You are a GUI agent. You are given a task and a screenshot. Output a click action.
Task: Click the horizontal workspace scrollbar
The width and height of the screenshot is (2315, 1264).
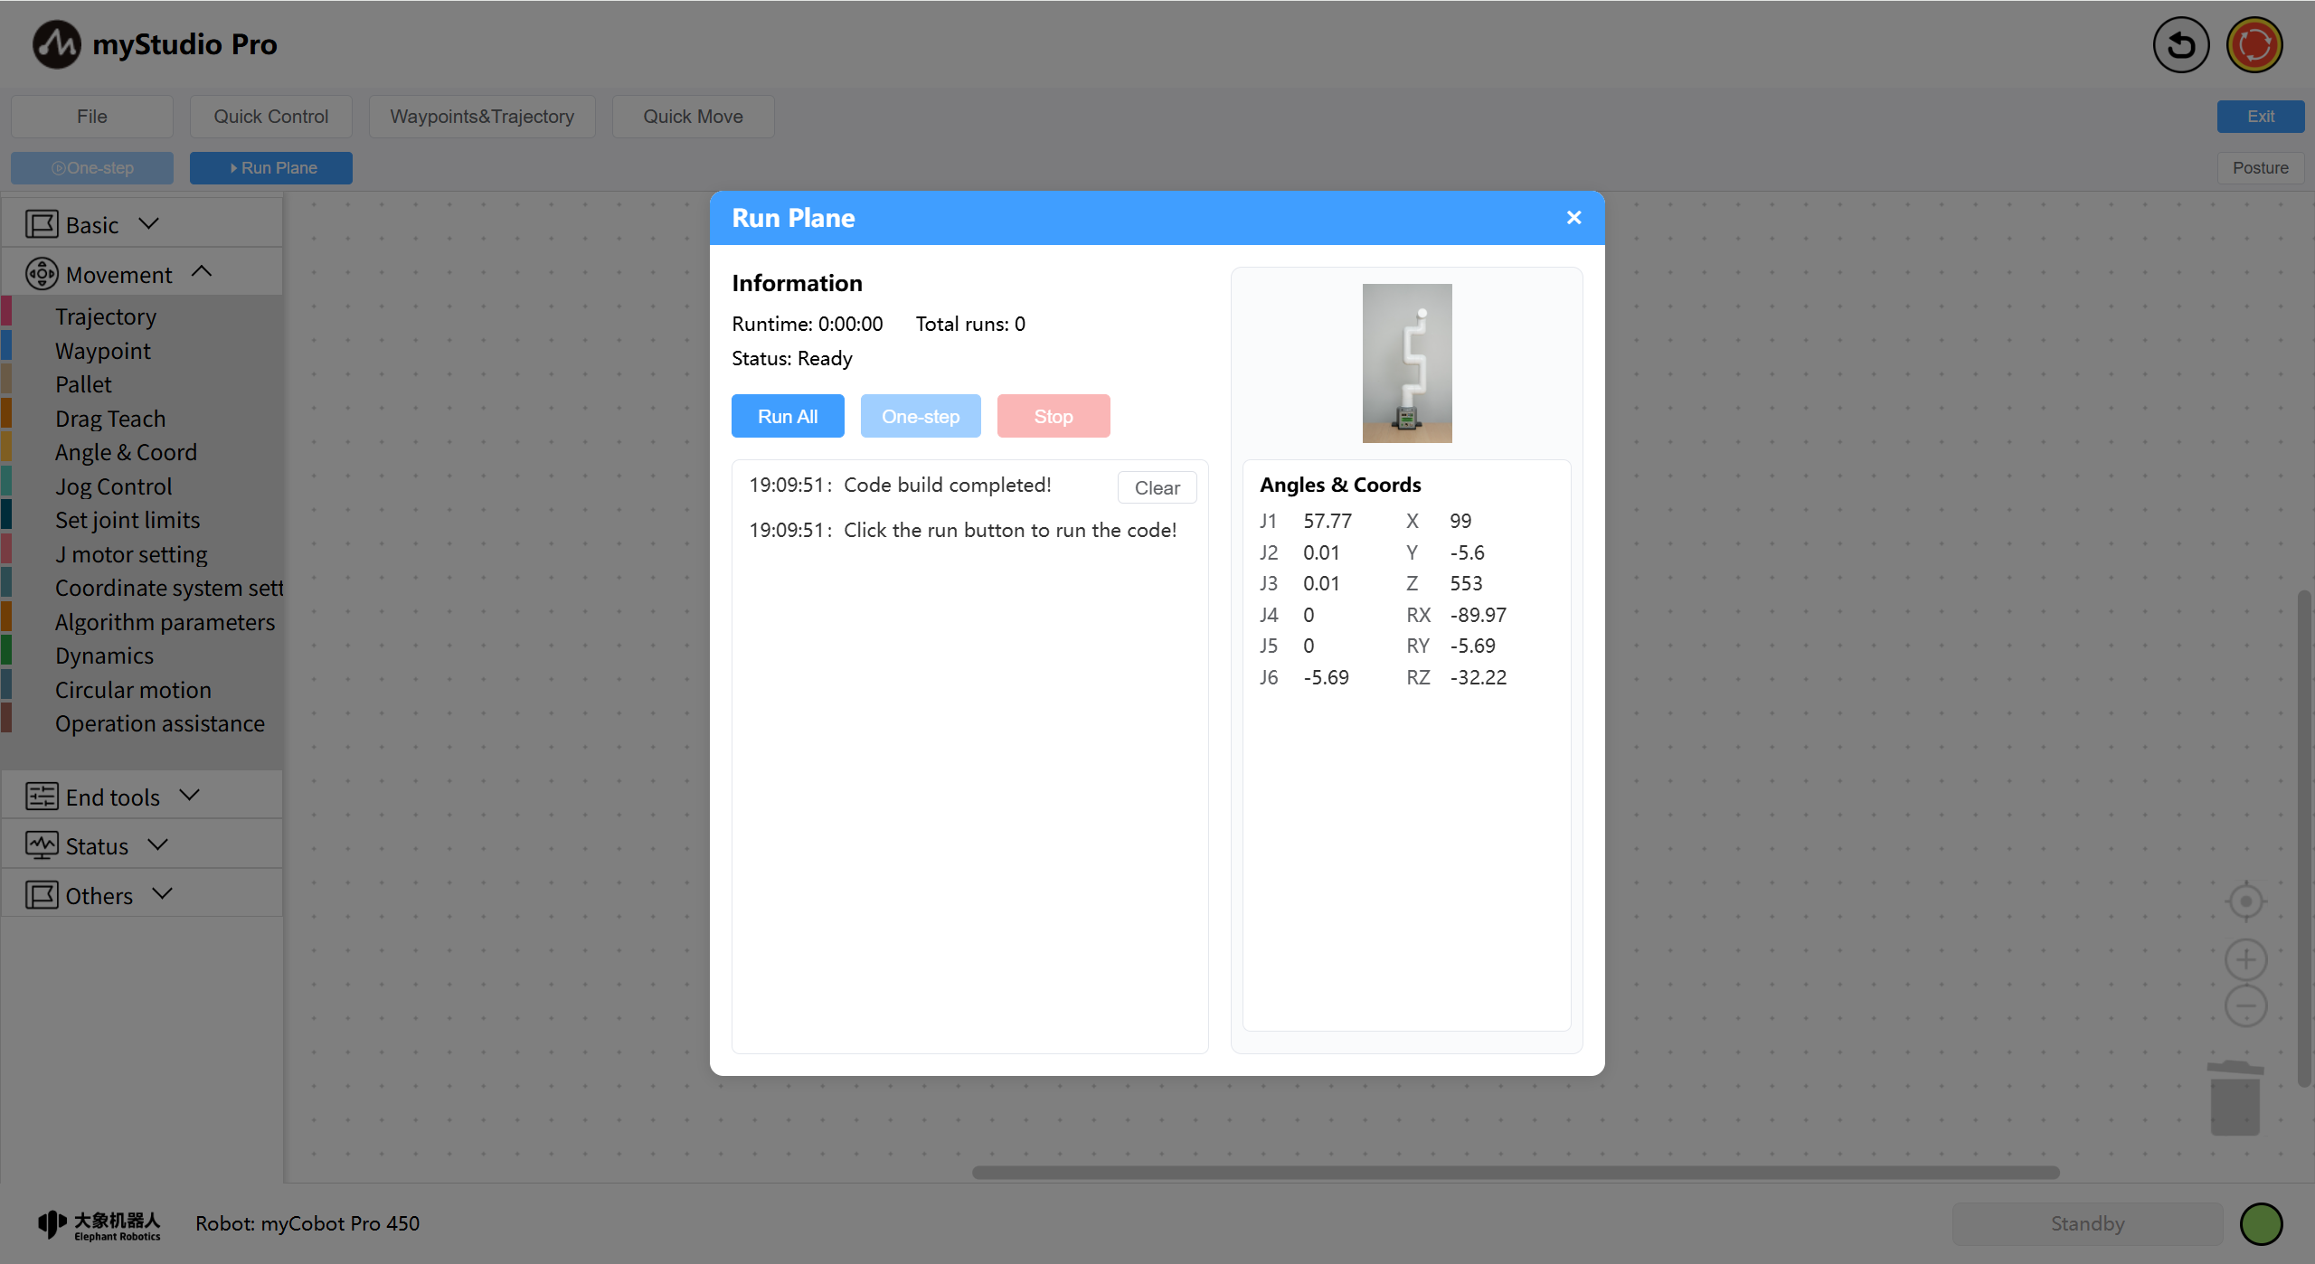(1515, 1173)
